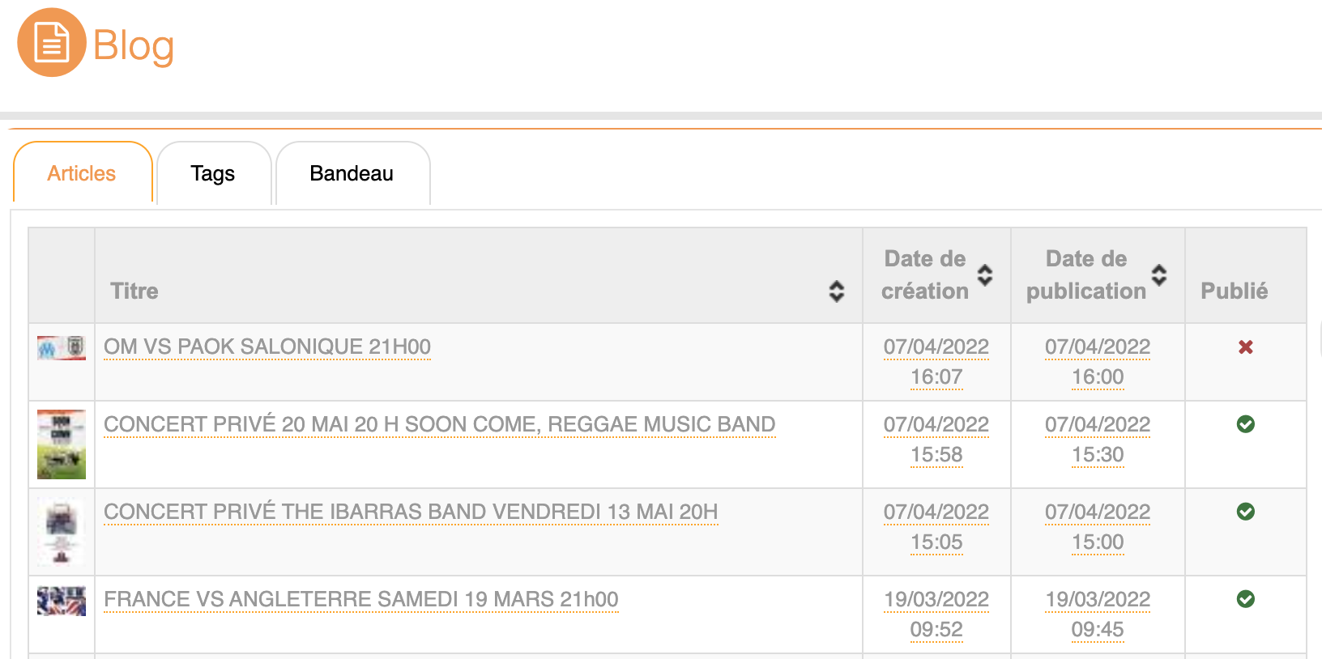This screenshot has height=659, width=1322.
Task: Open the Bandeau tab
Action: (352, 173)
